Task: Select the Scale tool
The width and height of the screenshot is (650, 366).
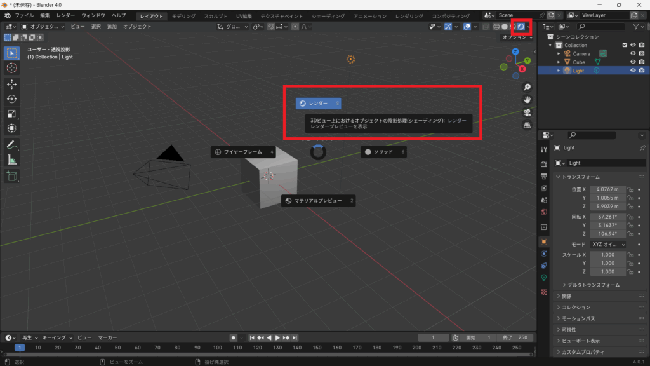Action: pyautogui.click(x=11, y=114)
